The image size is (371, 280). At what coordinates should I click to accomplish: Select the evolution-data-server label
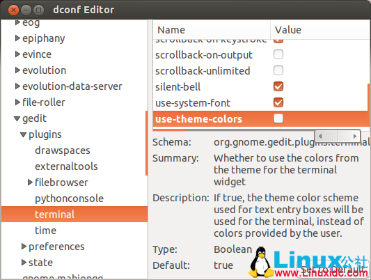tap(72, 86)
